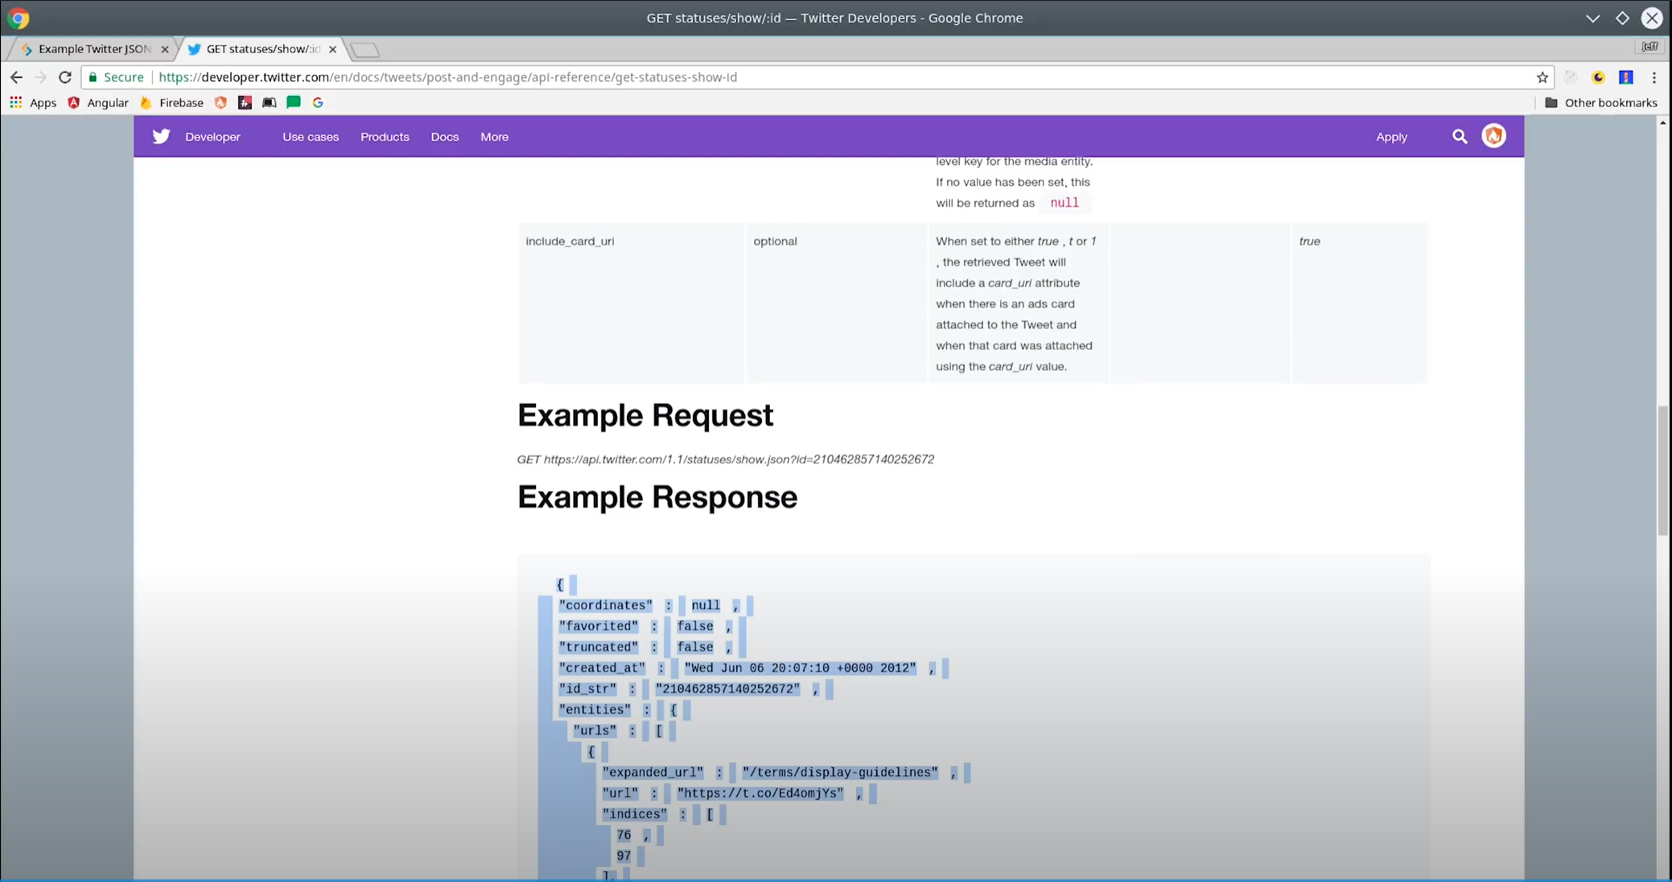Screen dimensions: 1672x882
Task: Reload the page with refresh icon
Action: (x=65, y=77)
